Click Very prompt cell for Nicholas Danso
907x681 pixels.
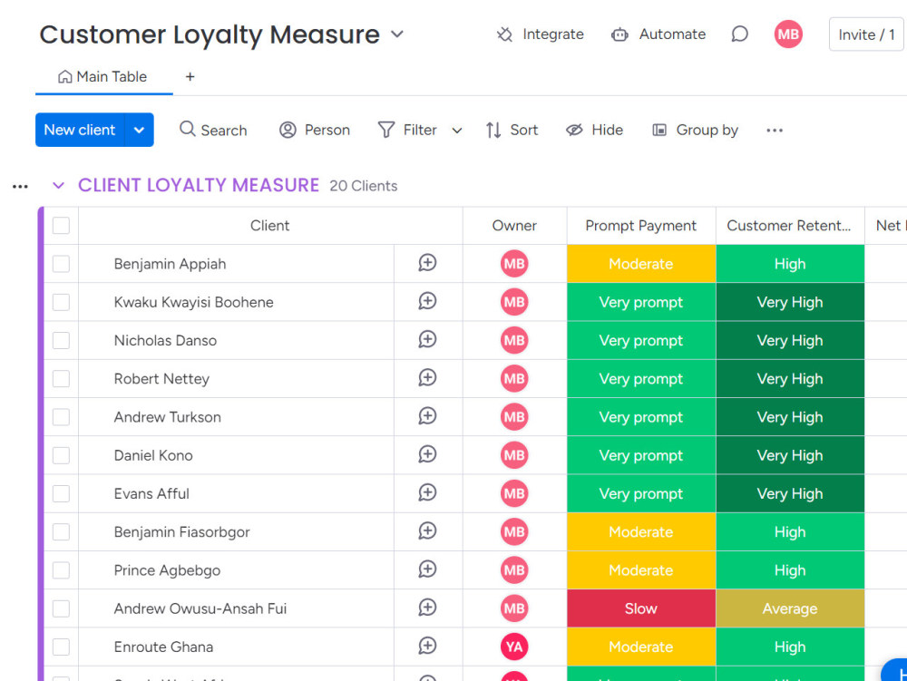pos(641,341)
